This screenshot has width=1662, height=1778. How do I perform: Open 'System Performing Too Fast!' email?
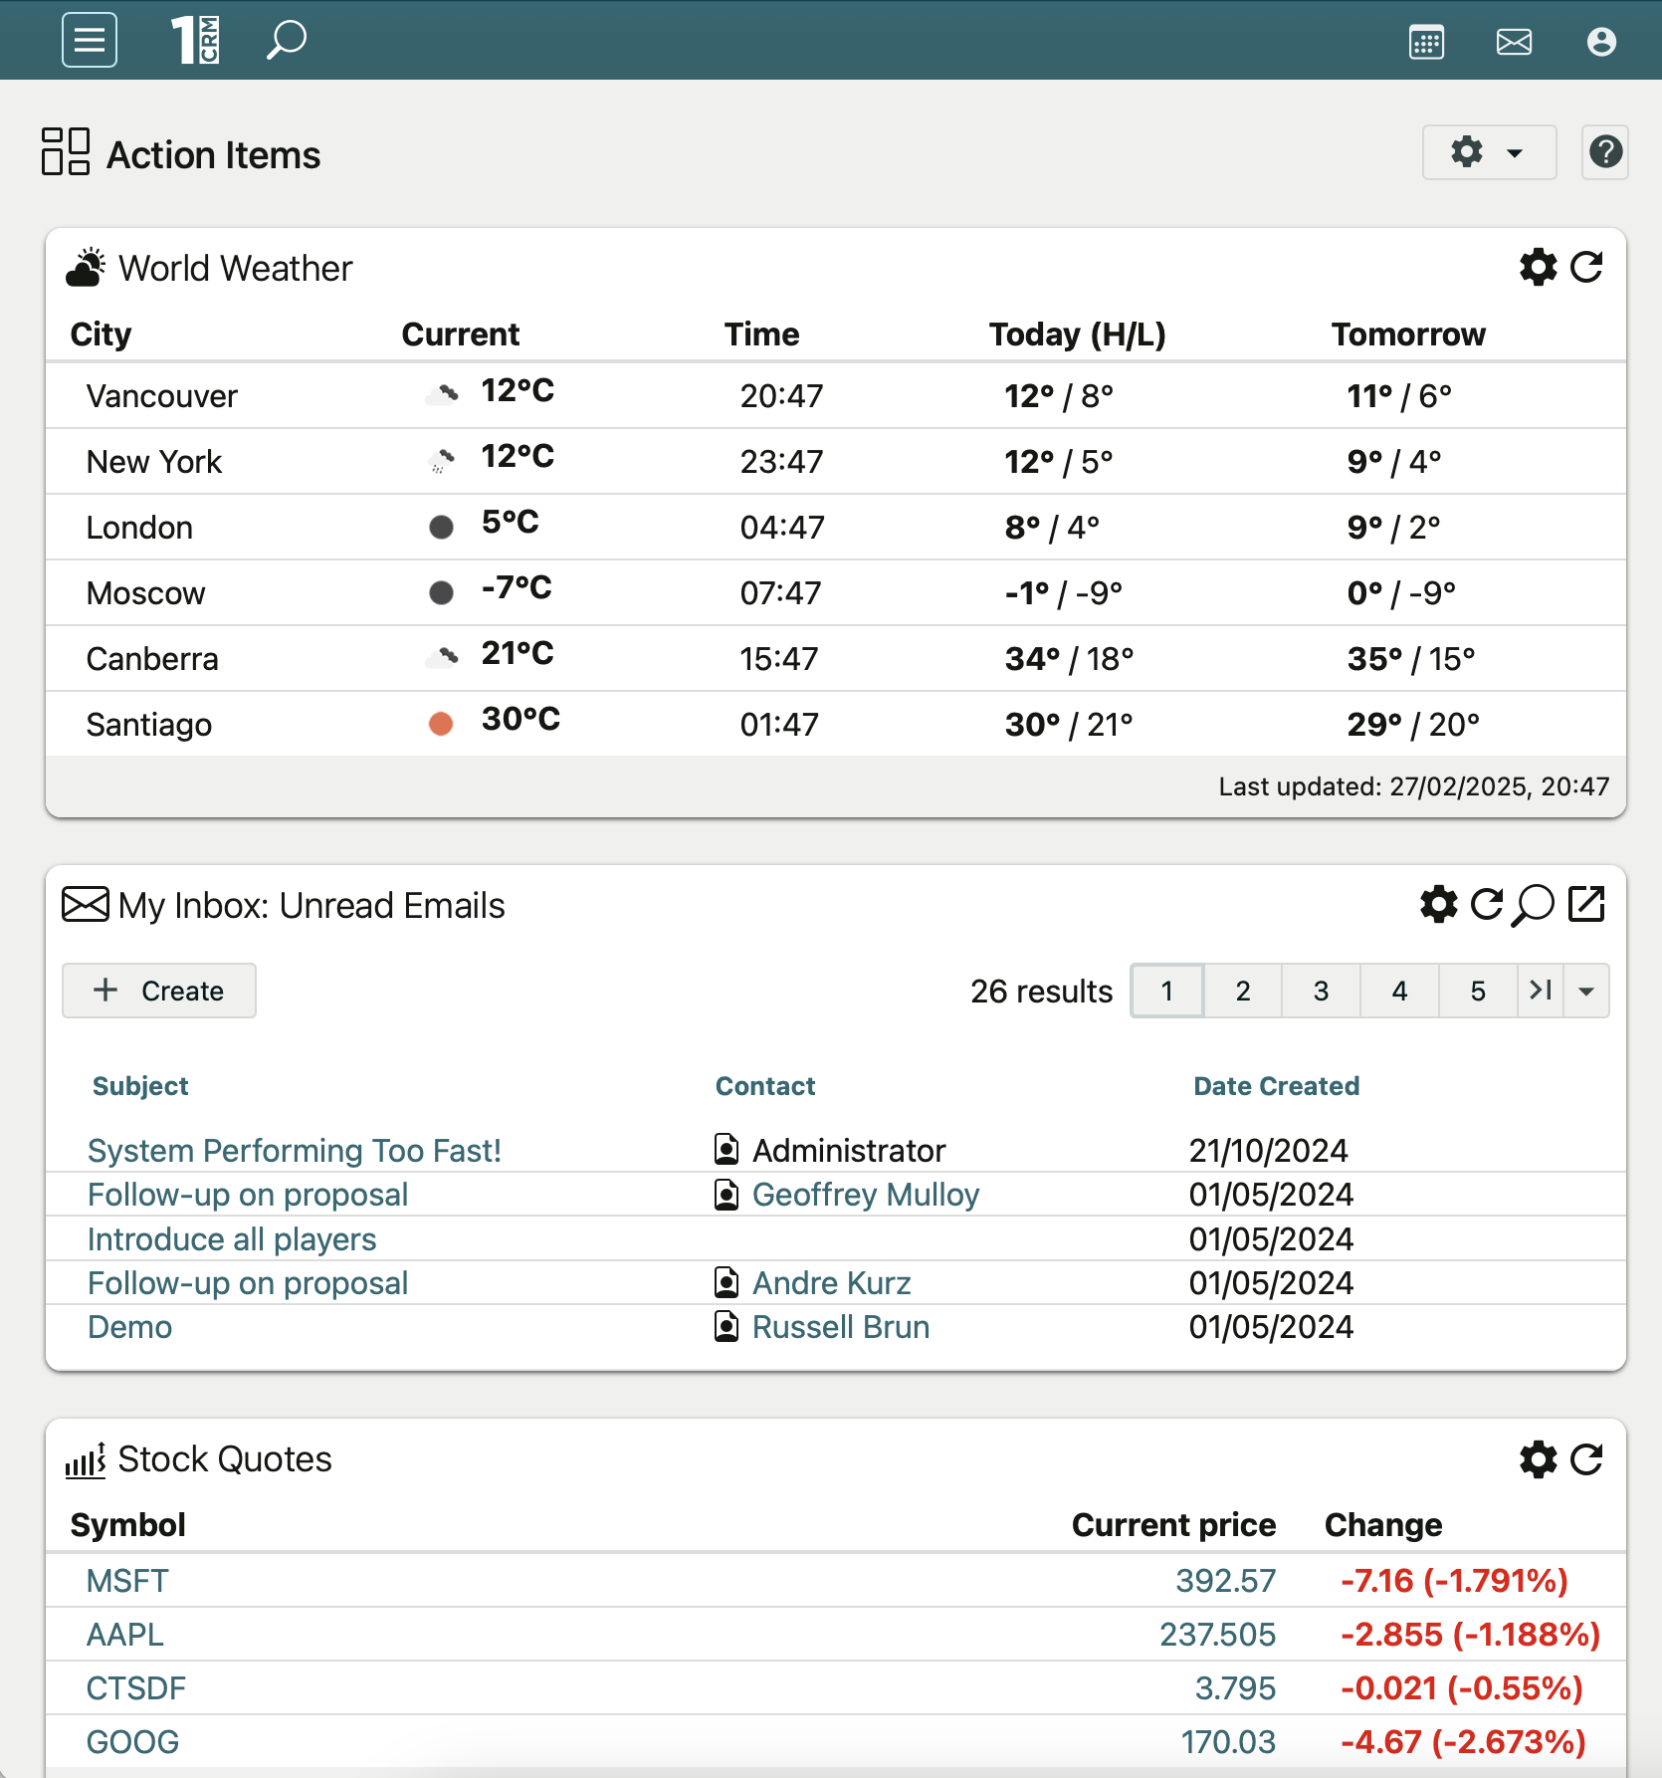[294, 1150]
